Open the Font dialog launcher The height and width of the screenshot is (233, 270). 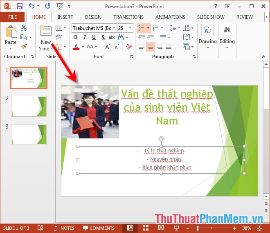click(132, 57)
